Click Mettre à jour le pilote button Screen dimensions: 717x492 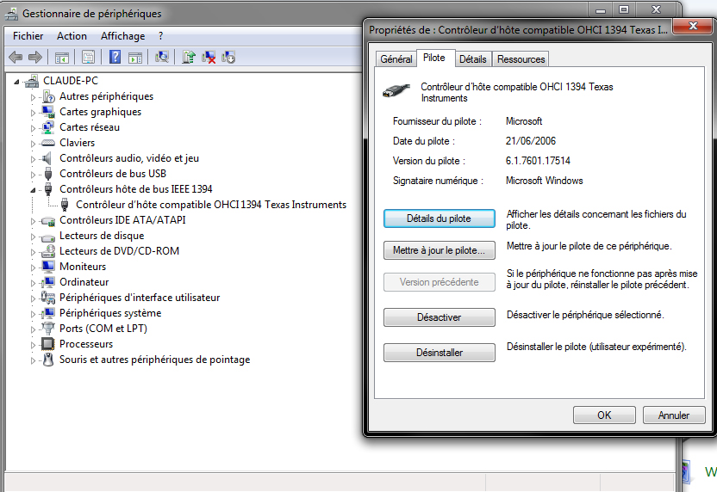439,250
